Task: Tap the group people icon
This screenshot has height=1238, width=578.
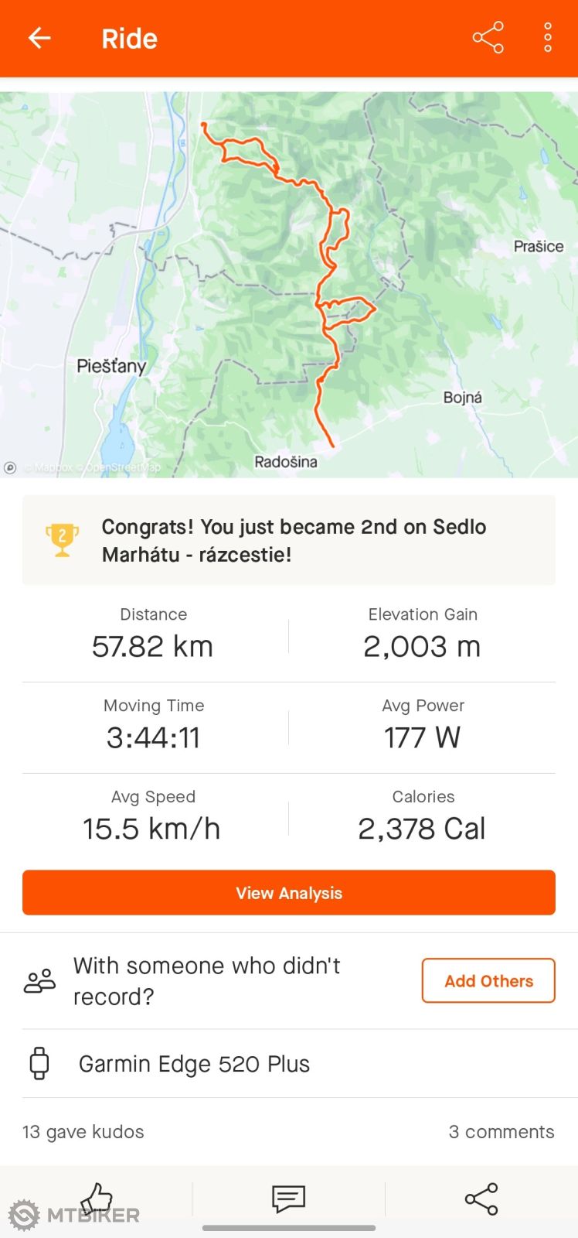Action: click(40, 981)
